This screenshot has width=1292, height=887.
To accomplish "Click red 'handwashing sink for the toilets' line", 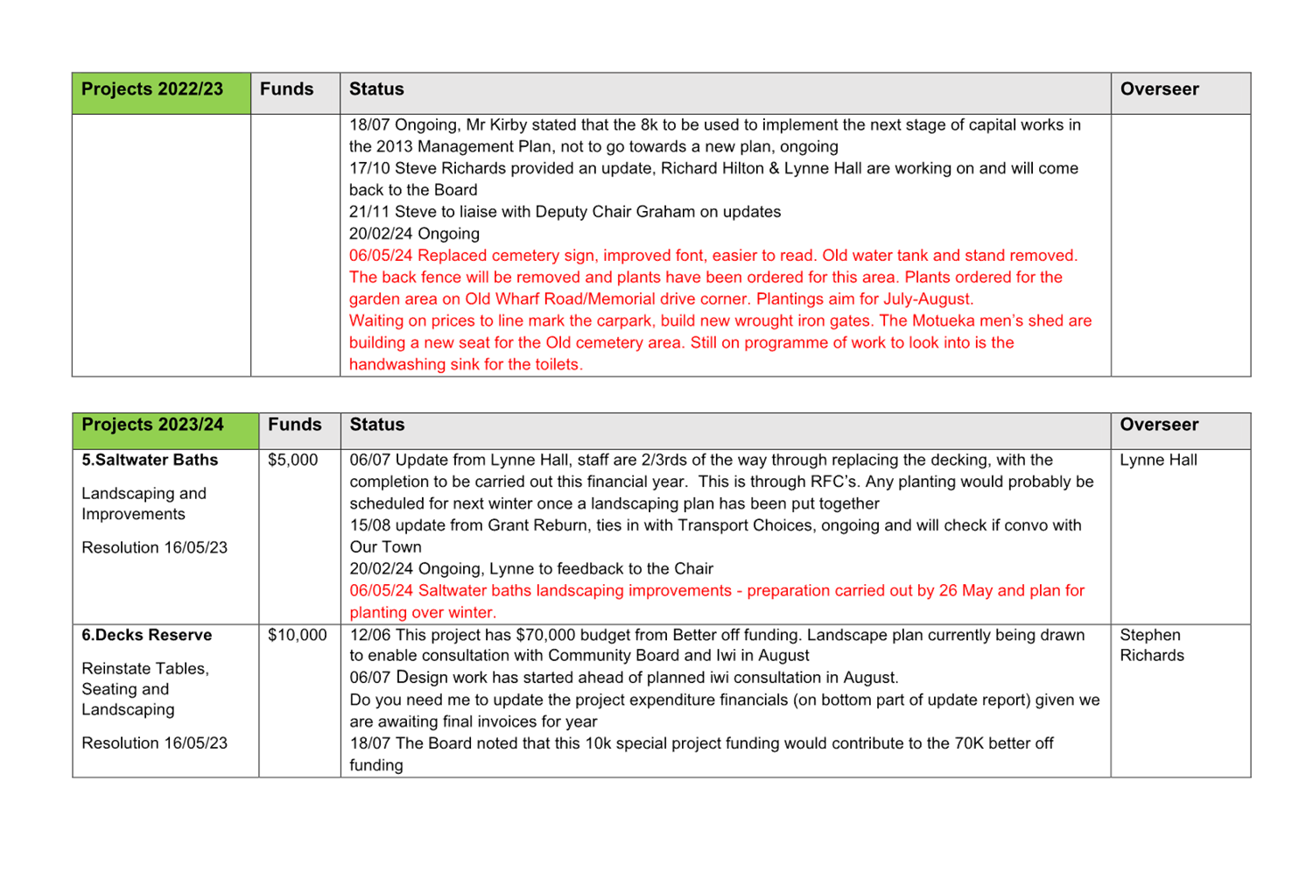I will click(466, 364).
